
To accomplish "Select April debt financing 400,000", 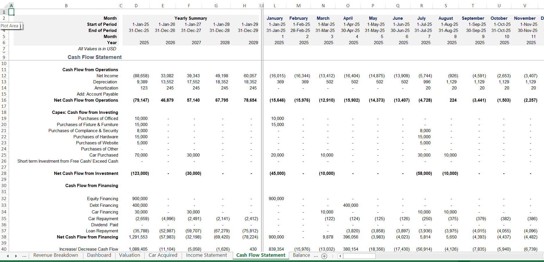I will pos(351,205).
